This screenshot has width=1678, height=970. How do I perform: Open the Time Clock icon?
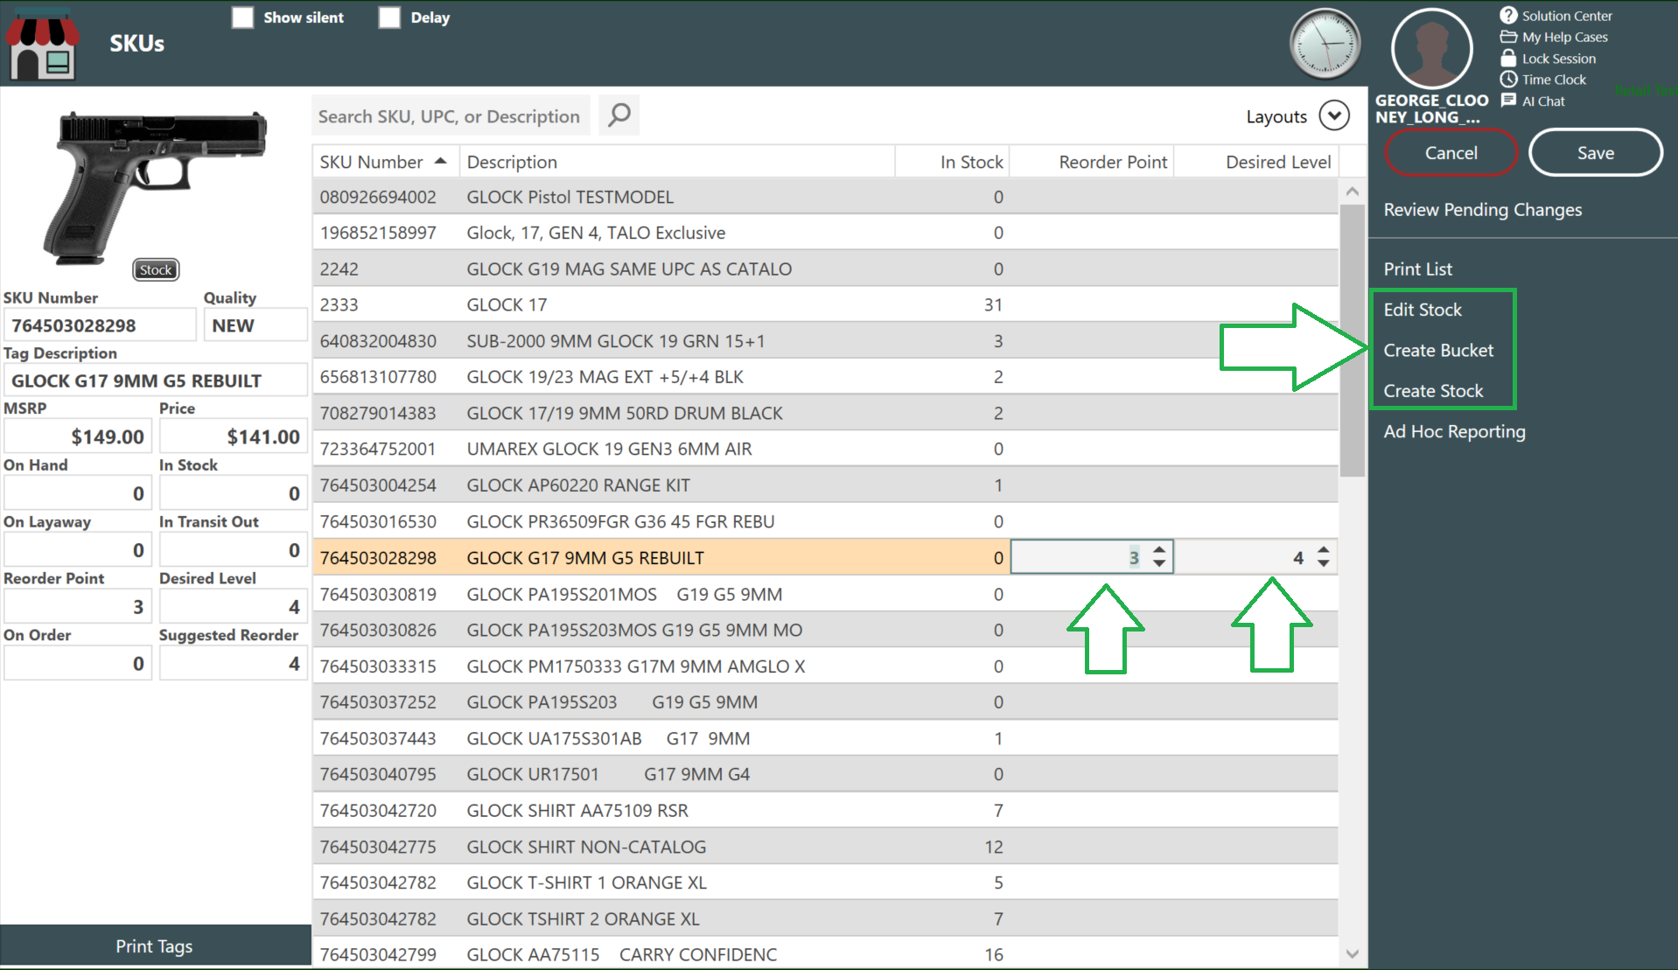[1508, 80]
